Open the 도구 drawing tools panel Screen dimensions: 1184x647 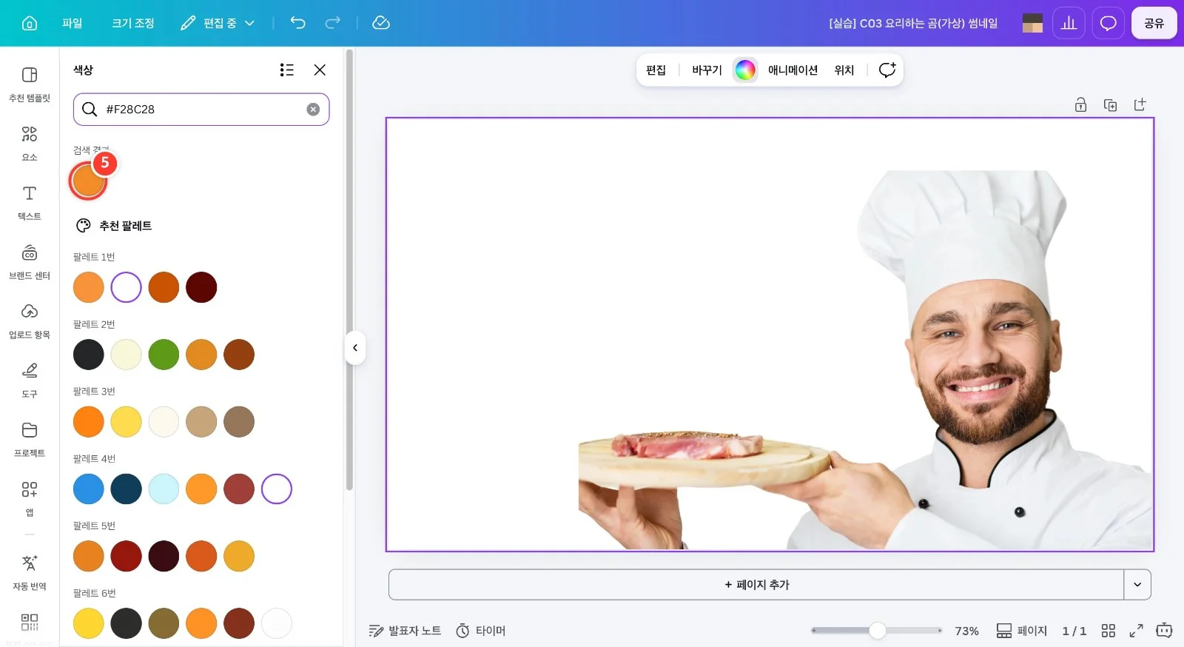[30, 381]
